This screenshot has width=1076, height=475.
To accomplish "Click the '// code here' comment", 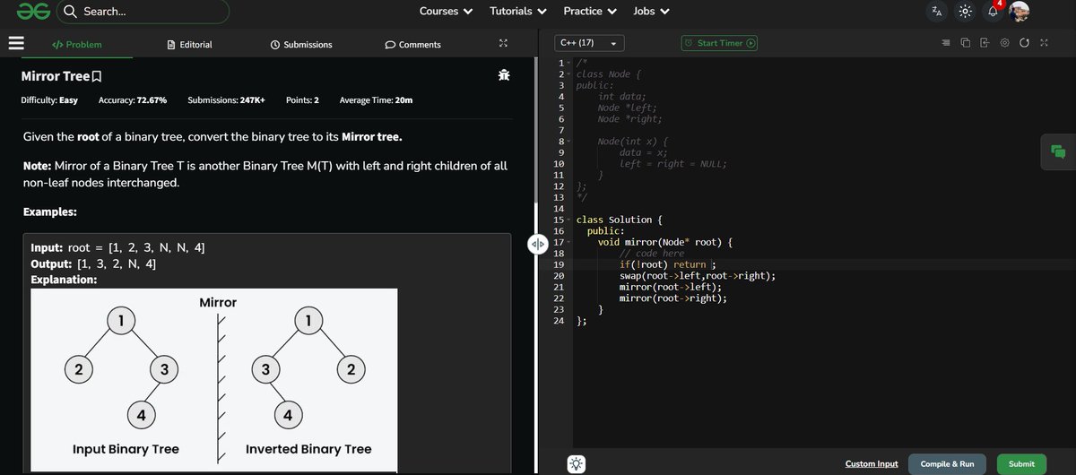I will click(x=652, y=254).
